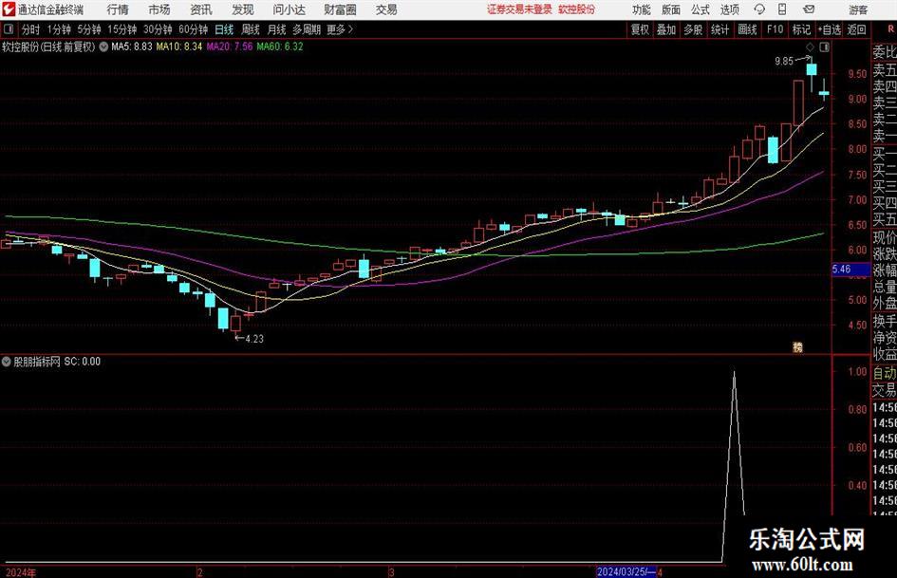The height and width of the screenshot is (578, 897).
Task: Click the 委比 label in right panel
Action: coord(885,52)
